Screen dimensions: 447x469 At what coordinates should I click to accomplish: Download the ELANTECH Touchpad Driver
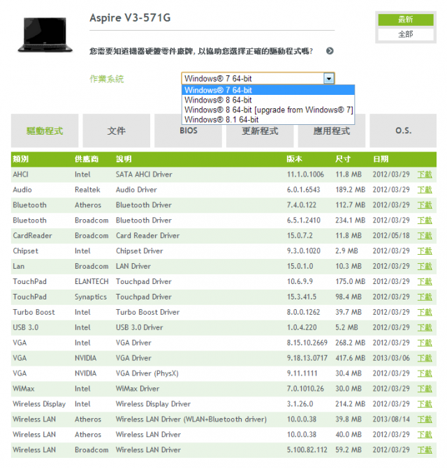(425, 281)
